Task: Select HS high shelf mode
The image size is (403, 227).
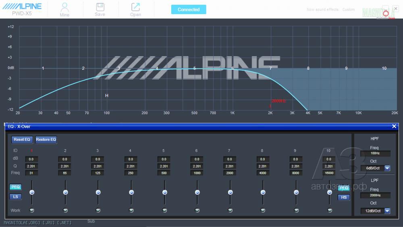Action: 344,198
